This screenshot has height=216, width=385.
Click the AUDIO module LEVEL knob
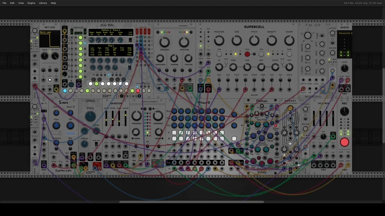[x=345, y=68]
